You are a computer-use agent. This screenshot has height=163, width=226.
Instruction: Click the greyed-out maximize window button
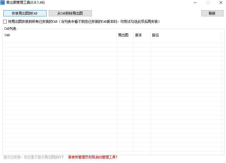(x=208, y=3)
